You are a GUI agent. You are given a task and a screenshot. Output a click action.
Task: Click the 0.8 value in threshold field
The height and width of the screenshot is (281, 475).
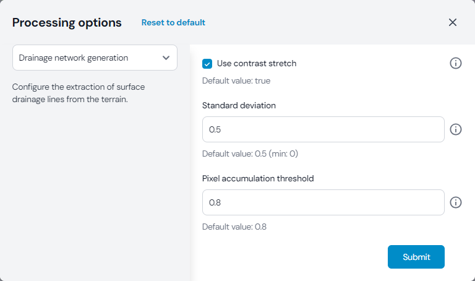(215, 202)
